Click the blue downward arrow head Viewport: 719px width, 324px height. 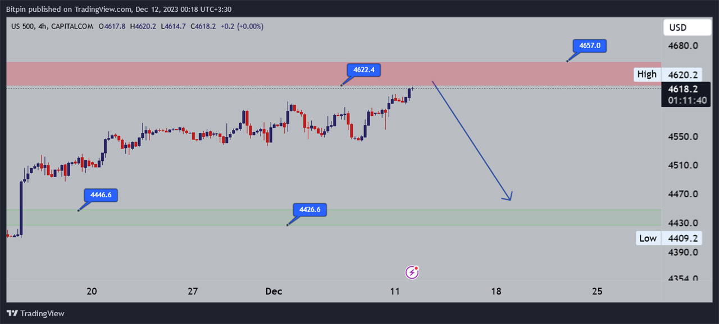[508, 197]
